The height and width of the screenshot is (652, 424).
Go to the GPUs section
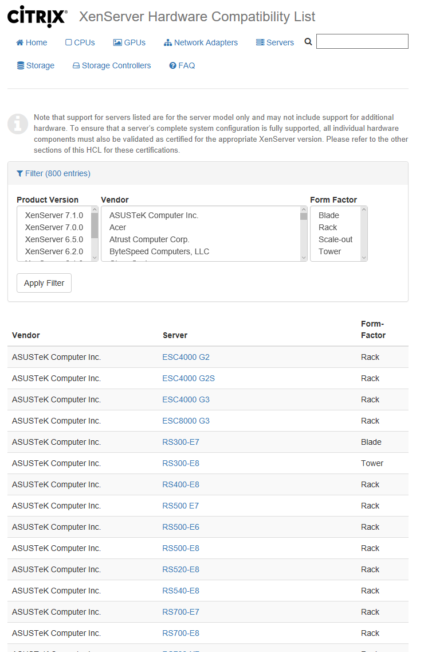tap(129, 42)
